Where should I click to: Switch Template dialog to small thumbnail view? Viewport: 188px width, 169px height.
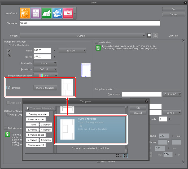click(121, 155)
